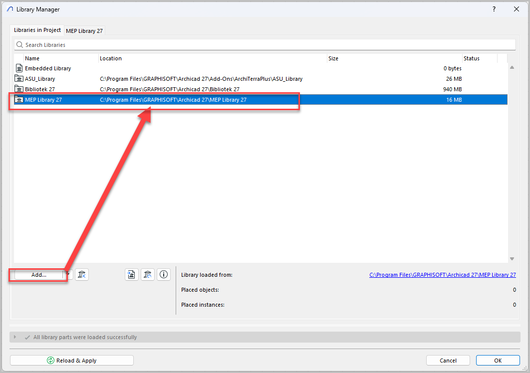Click the ASU_Library folder icon
This screenshot has width=530, height=373.
point(19,79)
